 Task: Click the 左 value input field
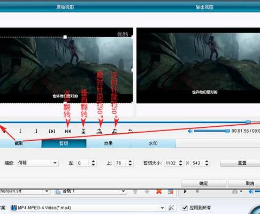(x=82, y=163)
